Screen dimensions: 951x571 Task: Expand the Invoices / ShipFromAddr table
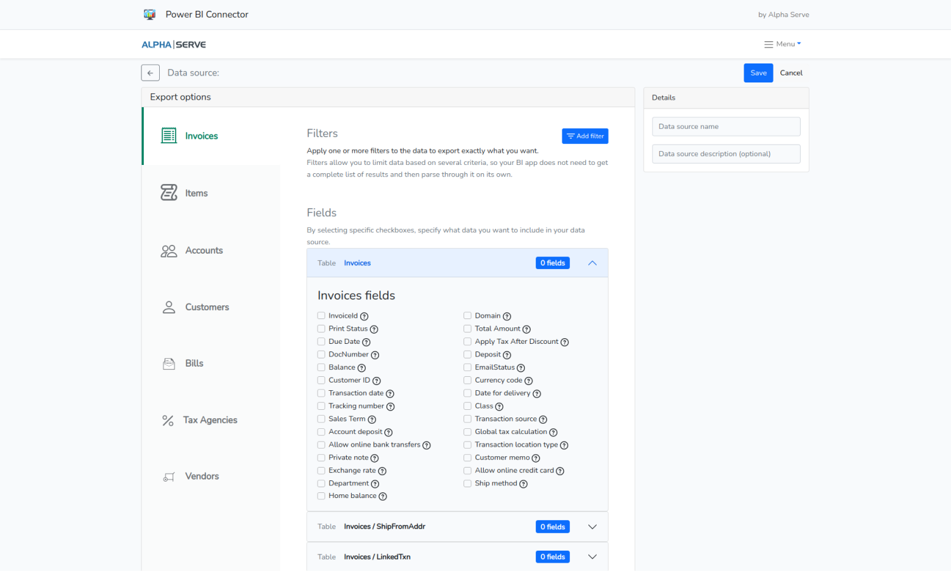pyautogui.click(x=592, y=527)
